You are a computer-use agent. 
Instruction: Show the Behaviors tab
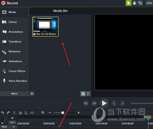click(x=14, y=52)
